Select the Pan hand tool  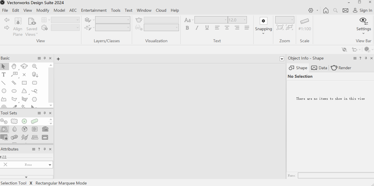pos(14,67)
